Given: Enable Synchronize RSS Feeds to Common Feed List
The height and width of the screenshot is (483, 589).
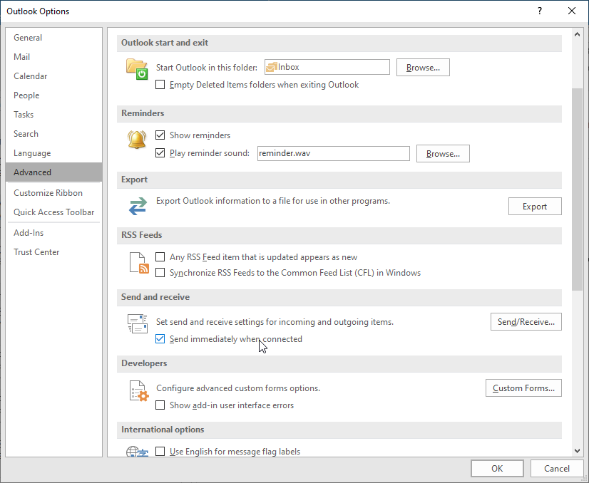Looking at the screenshot, I should (x=160, y=272).
